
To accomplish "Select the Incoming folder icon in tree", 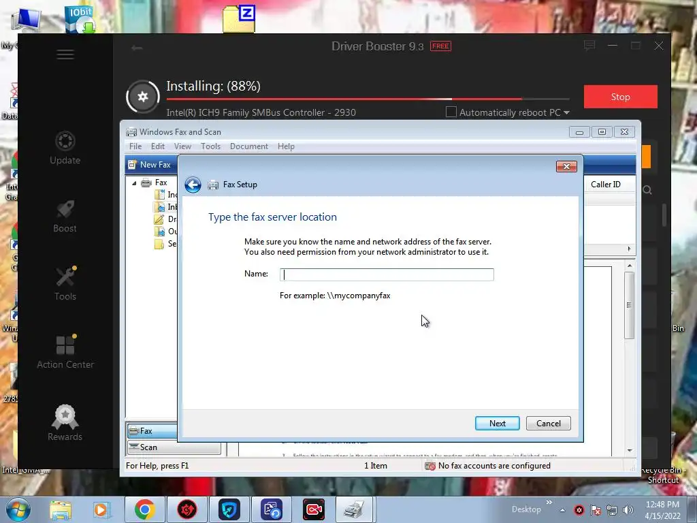I will (159, 195).
